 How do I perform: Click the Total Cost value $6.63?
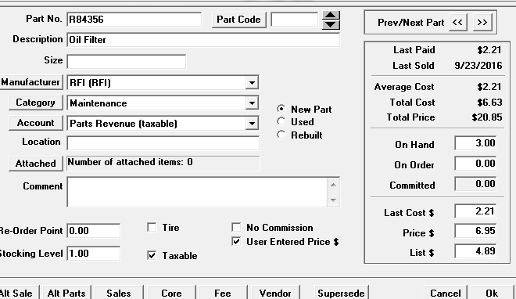pyautogui.click(x=489, y=102)
